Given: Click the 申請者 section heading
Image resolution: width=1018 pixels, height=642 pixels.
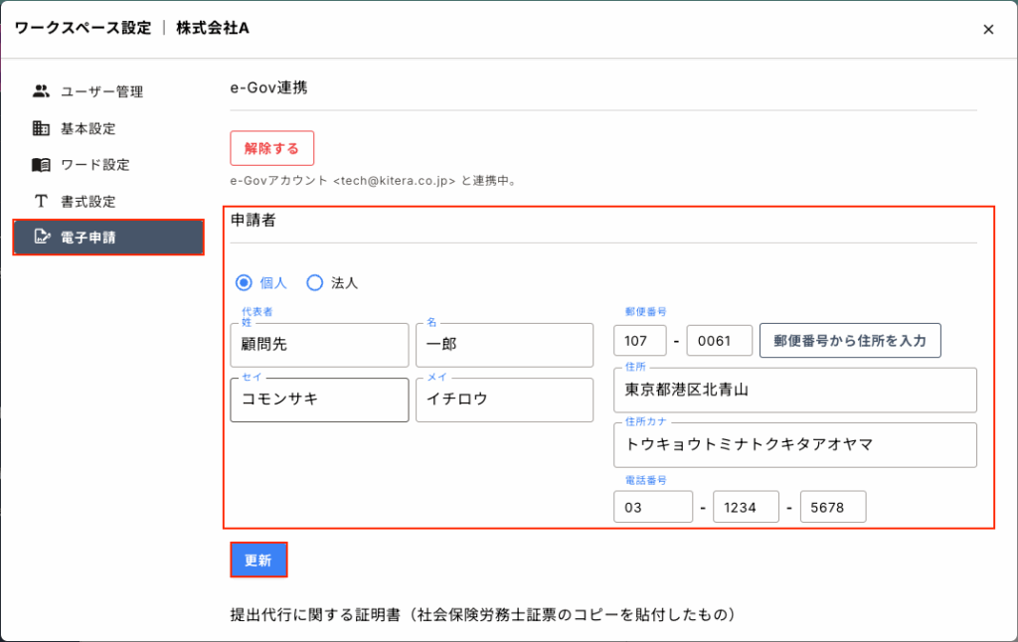Looking at the screenshot, I should (x=254, y=220).
